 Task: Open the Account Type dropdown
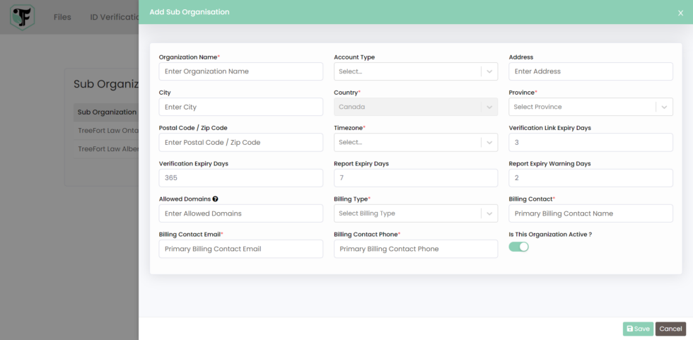[415, 71]
